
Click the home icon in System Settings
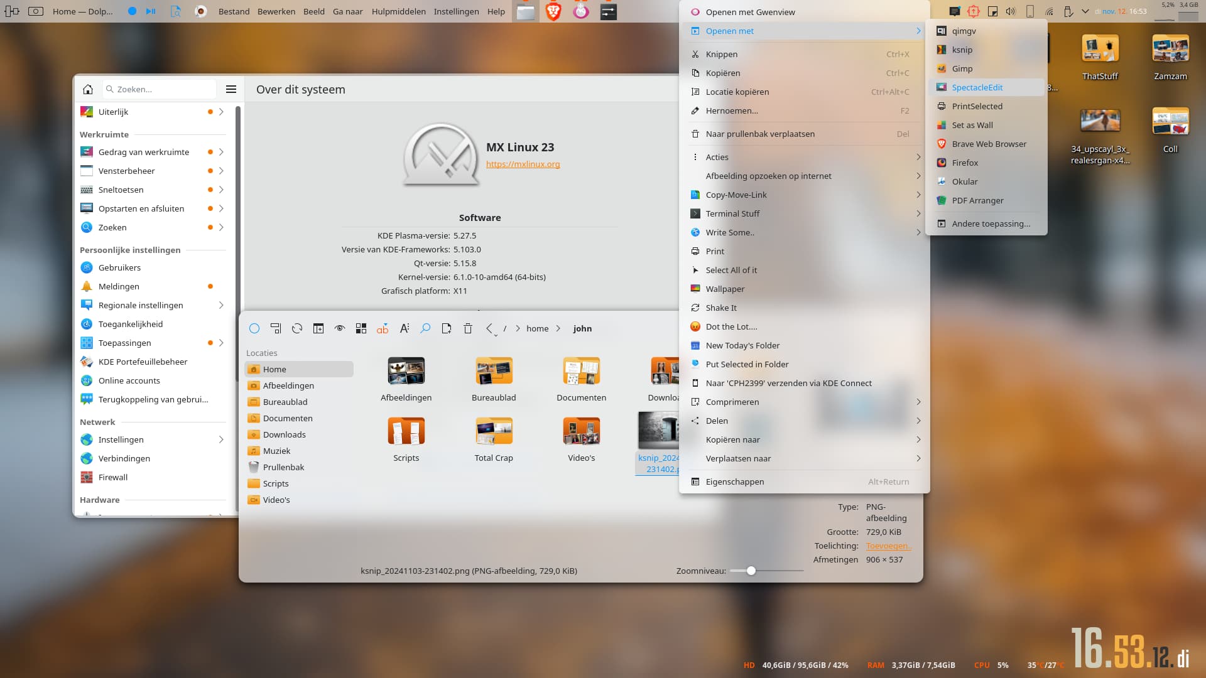click(x=88, y=89)
